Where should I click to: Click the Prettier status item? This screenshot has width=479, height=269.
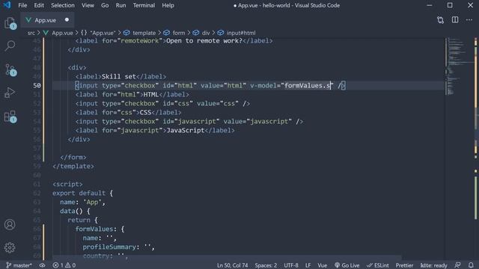pos(404,265)
